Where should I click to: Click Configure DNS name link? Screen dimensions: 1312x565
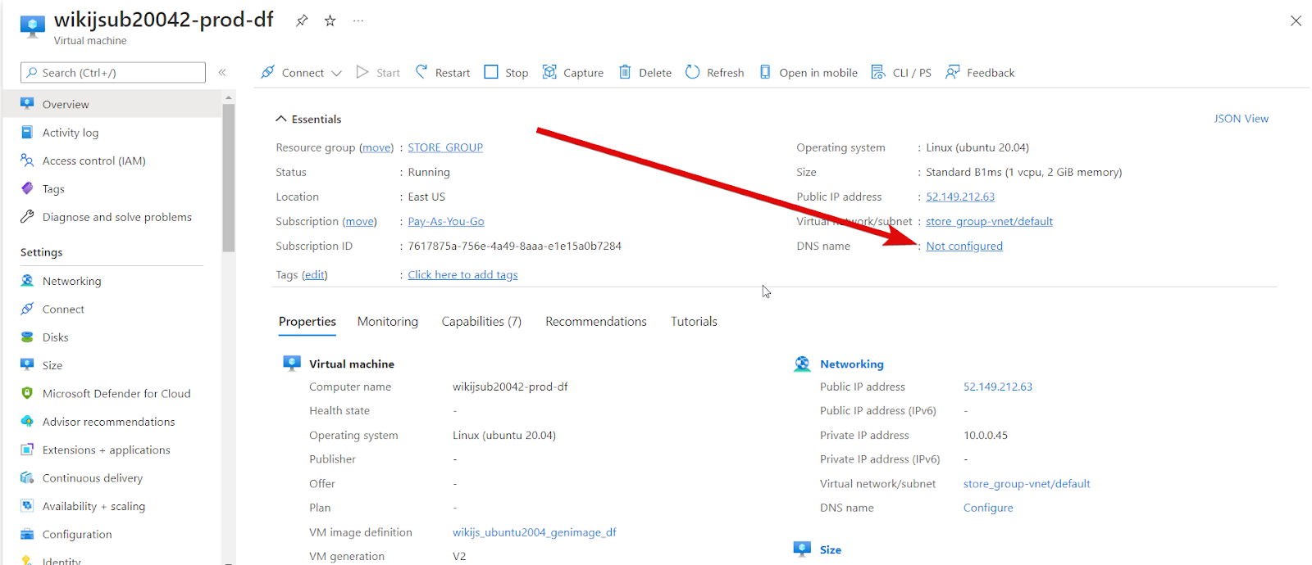click(x=988, y=508)
